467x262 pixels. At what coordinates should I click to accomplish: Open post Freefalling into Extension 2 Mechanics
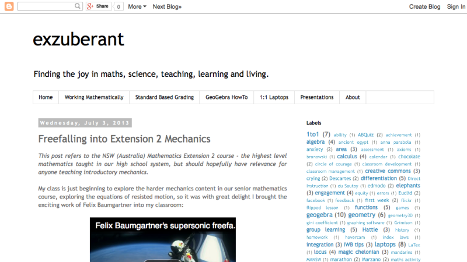[124, 139]
